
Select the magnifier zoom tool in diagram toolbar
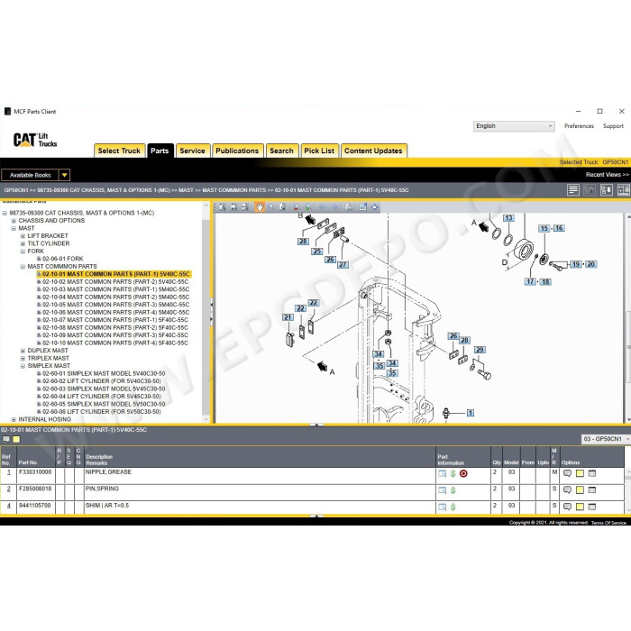coord(271,206)
